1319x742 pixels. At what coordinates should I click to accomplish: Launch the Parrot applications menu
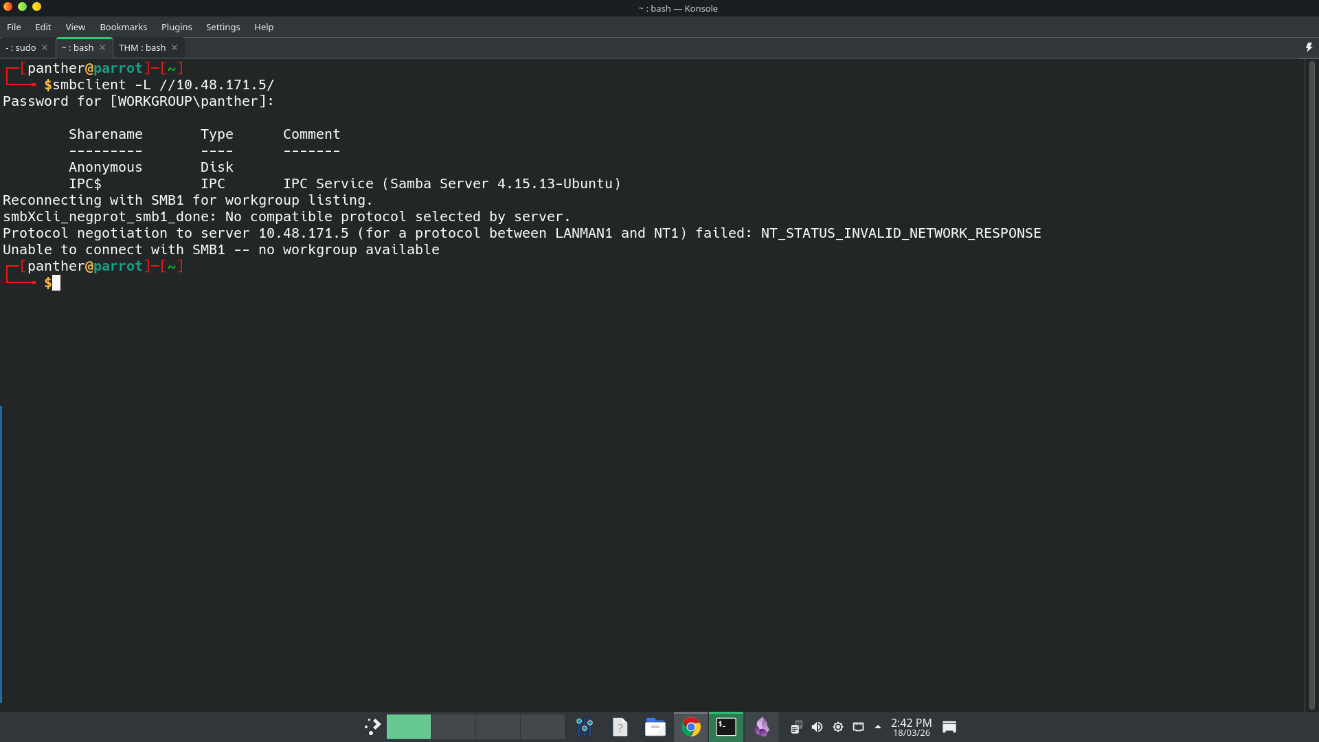[372, 726]
